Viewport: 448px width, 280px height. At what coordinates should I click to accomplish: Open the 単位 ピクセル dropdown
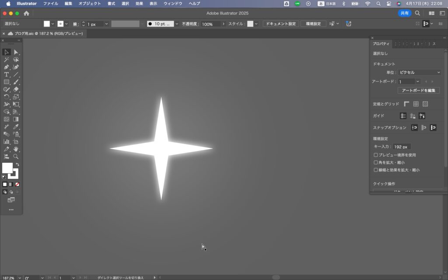[420, 72]
